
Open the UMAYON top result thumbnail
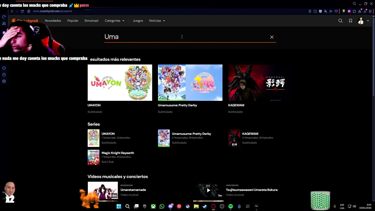[x=120, y=83]
